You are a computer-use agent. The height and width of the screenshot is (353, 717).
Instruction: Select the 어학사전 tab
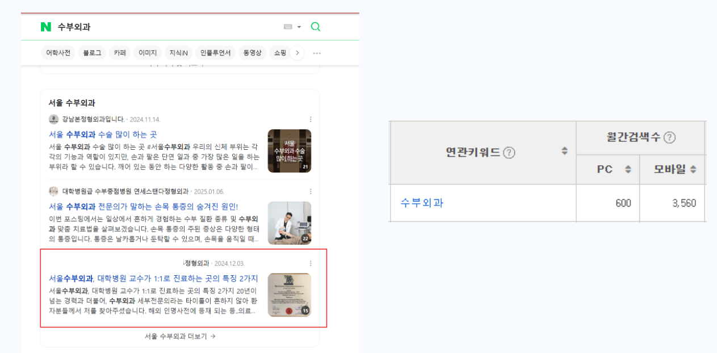[58, 53]
